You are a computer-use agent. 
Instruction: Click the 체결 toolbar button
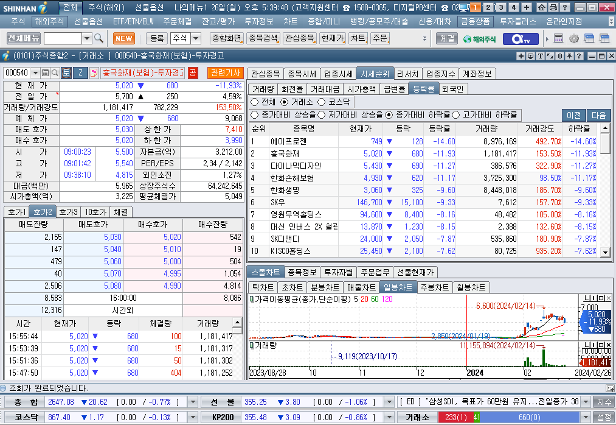[x=447, y=38]
